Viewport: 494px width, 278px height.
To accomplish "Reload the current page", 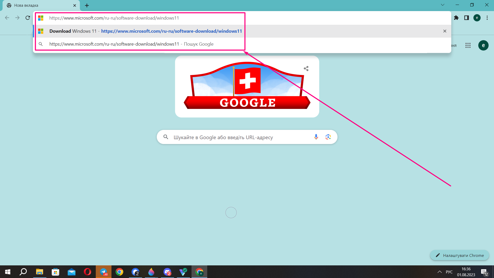I will (28, 18).
